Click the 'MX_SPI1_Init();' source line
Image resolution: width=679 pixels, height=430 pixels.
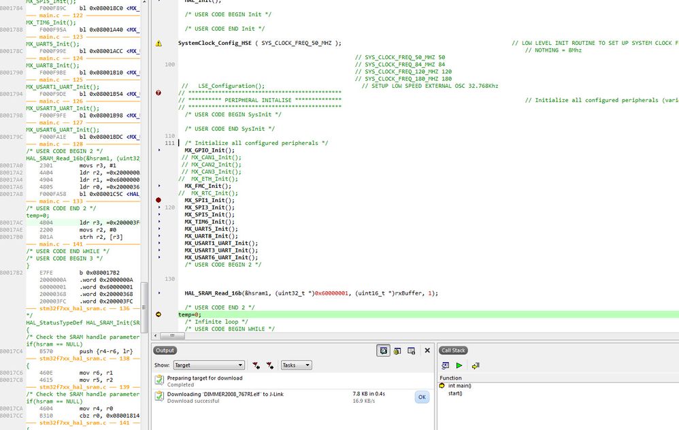pyautogui.click(x=210, y=201)
